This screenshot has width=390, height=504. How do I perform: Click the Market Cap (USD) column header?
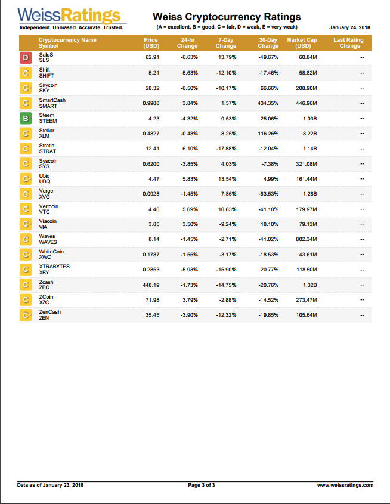(302, 43)
